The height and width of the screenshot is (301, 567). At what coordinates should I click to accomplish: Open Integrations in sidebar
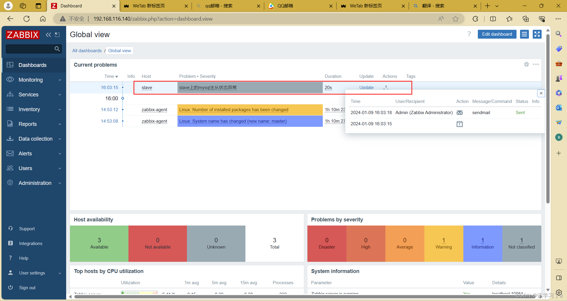pos(31,244)
